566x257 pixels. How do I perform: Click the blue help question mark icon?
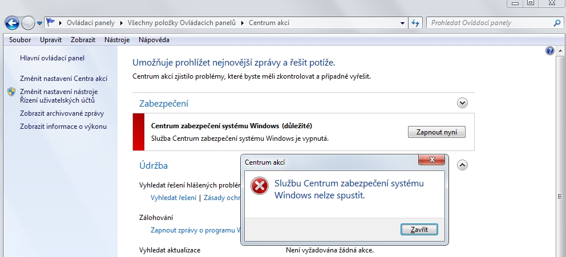tap(550, 51)
